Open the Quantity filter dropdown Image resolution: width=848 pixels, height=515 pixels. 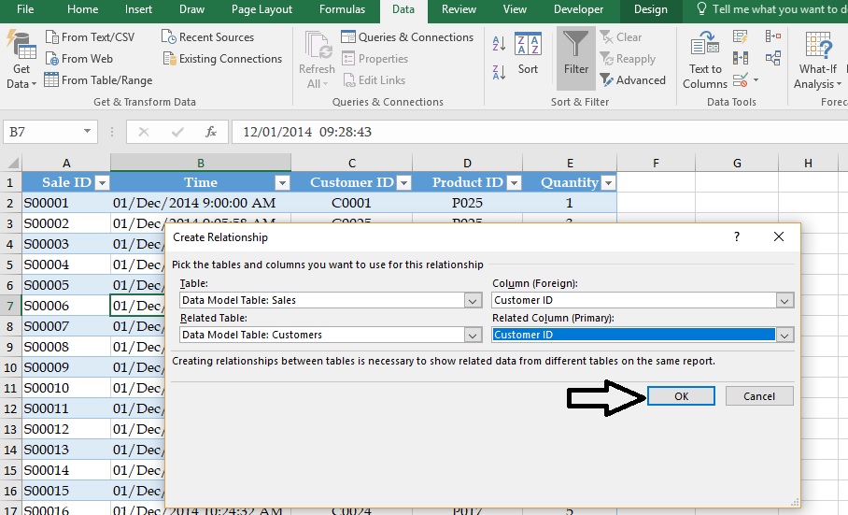click(x=608, y=183)
